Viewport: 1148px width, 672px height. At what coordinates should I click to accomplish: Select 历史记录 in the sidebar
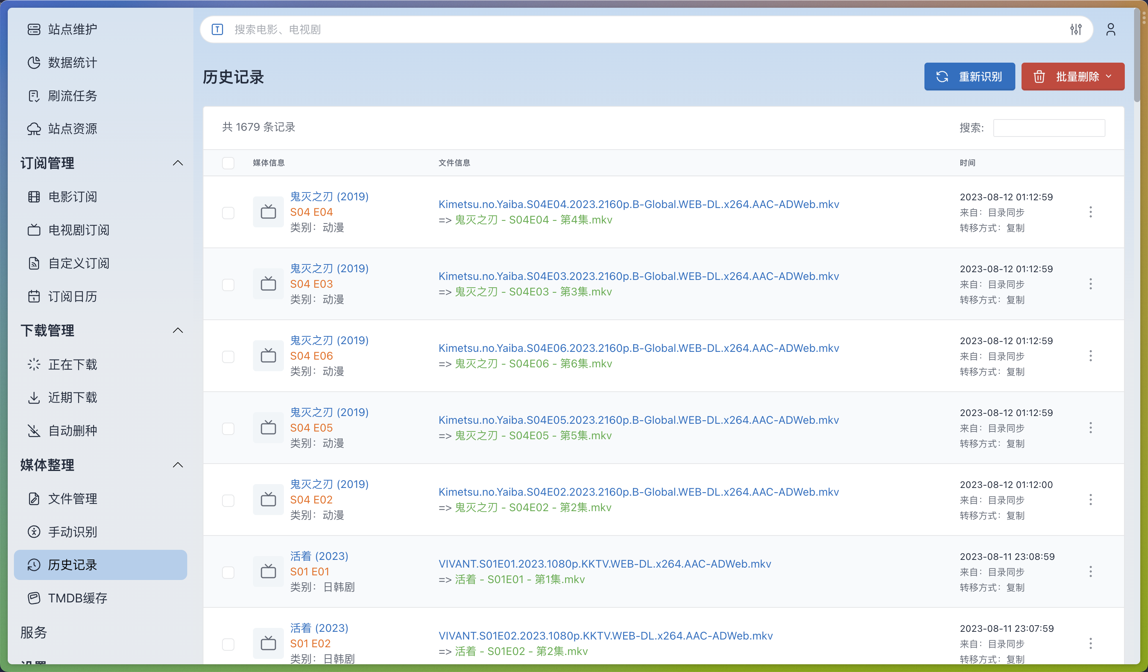tap(100, 565)
